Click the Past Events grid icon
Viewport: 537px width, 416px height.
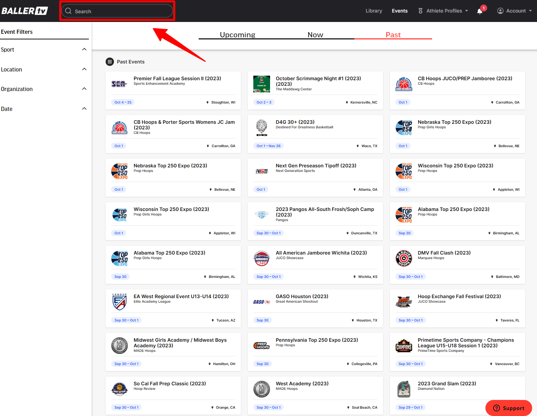110,62
